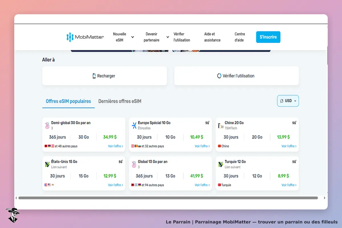The height and width of the screenshot is (228, 342).
Task: Click country flags on Global 13 Go card
Action: (136, 185)
